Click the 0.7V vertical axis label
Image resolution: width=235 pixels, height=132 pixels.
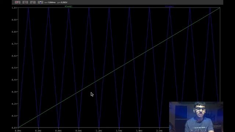(x=14, y=44)
